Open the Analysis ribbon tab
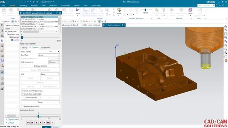Viewport: 228px width, 128px height. (x=34, y=6)
